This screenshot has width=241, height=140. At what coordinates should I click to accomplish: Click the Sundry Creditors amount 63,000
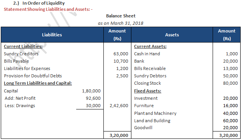(120, 54)
